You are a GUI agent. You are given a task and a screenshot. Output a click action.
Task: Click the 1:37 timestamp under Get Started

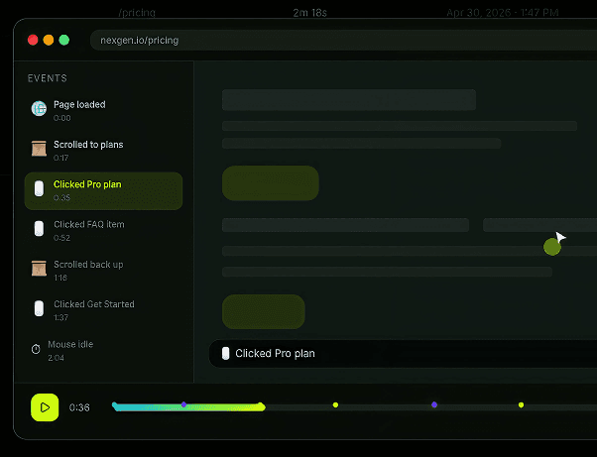60,318
